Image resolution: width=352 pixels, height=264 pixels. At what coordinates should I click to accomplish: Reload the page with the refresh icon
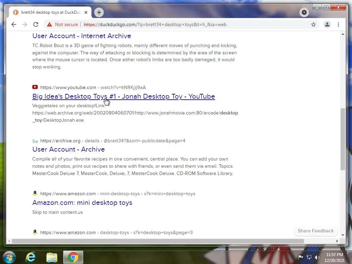[36, 24]
